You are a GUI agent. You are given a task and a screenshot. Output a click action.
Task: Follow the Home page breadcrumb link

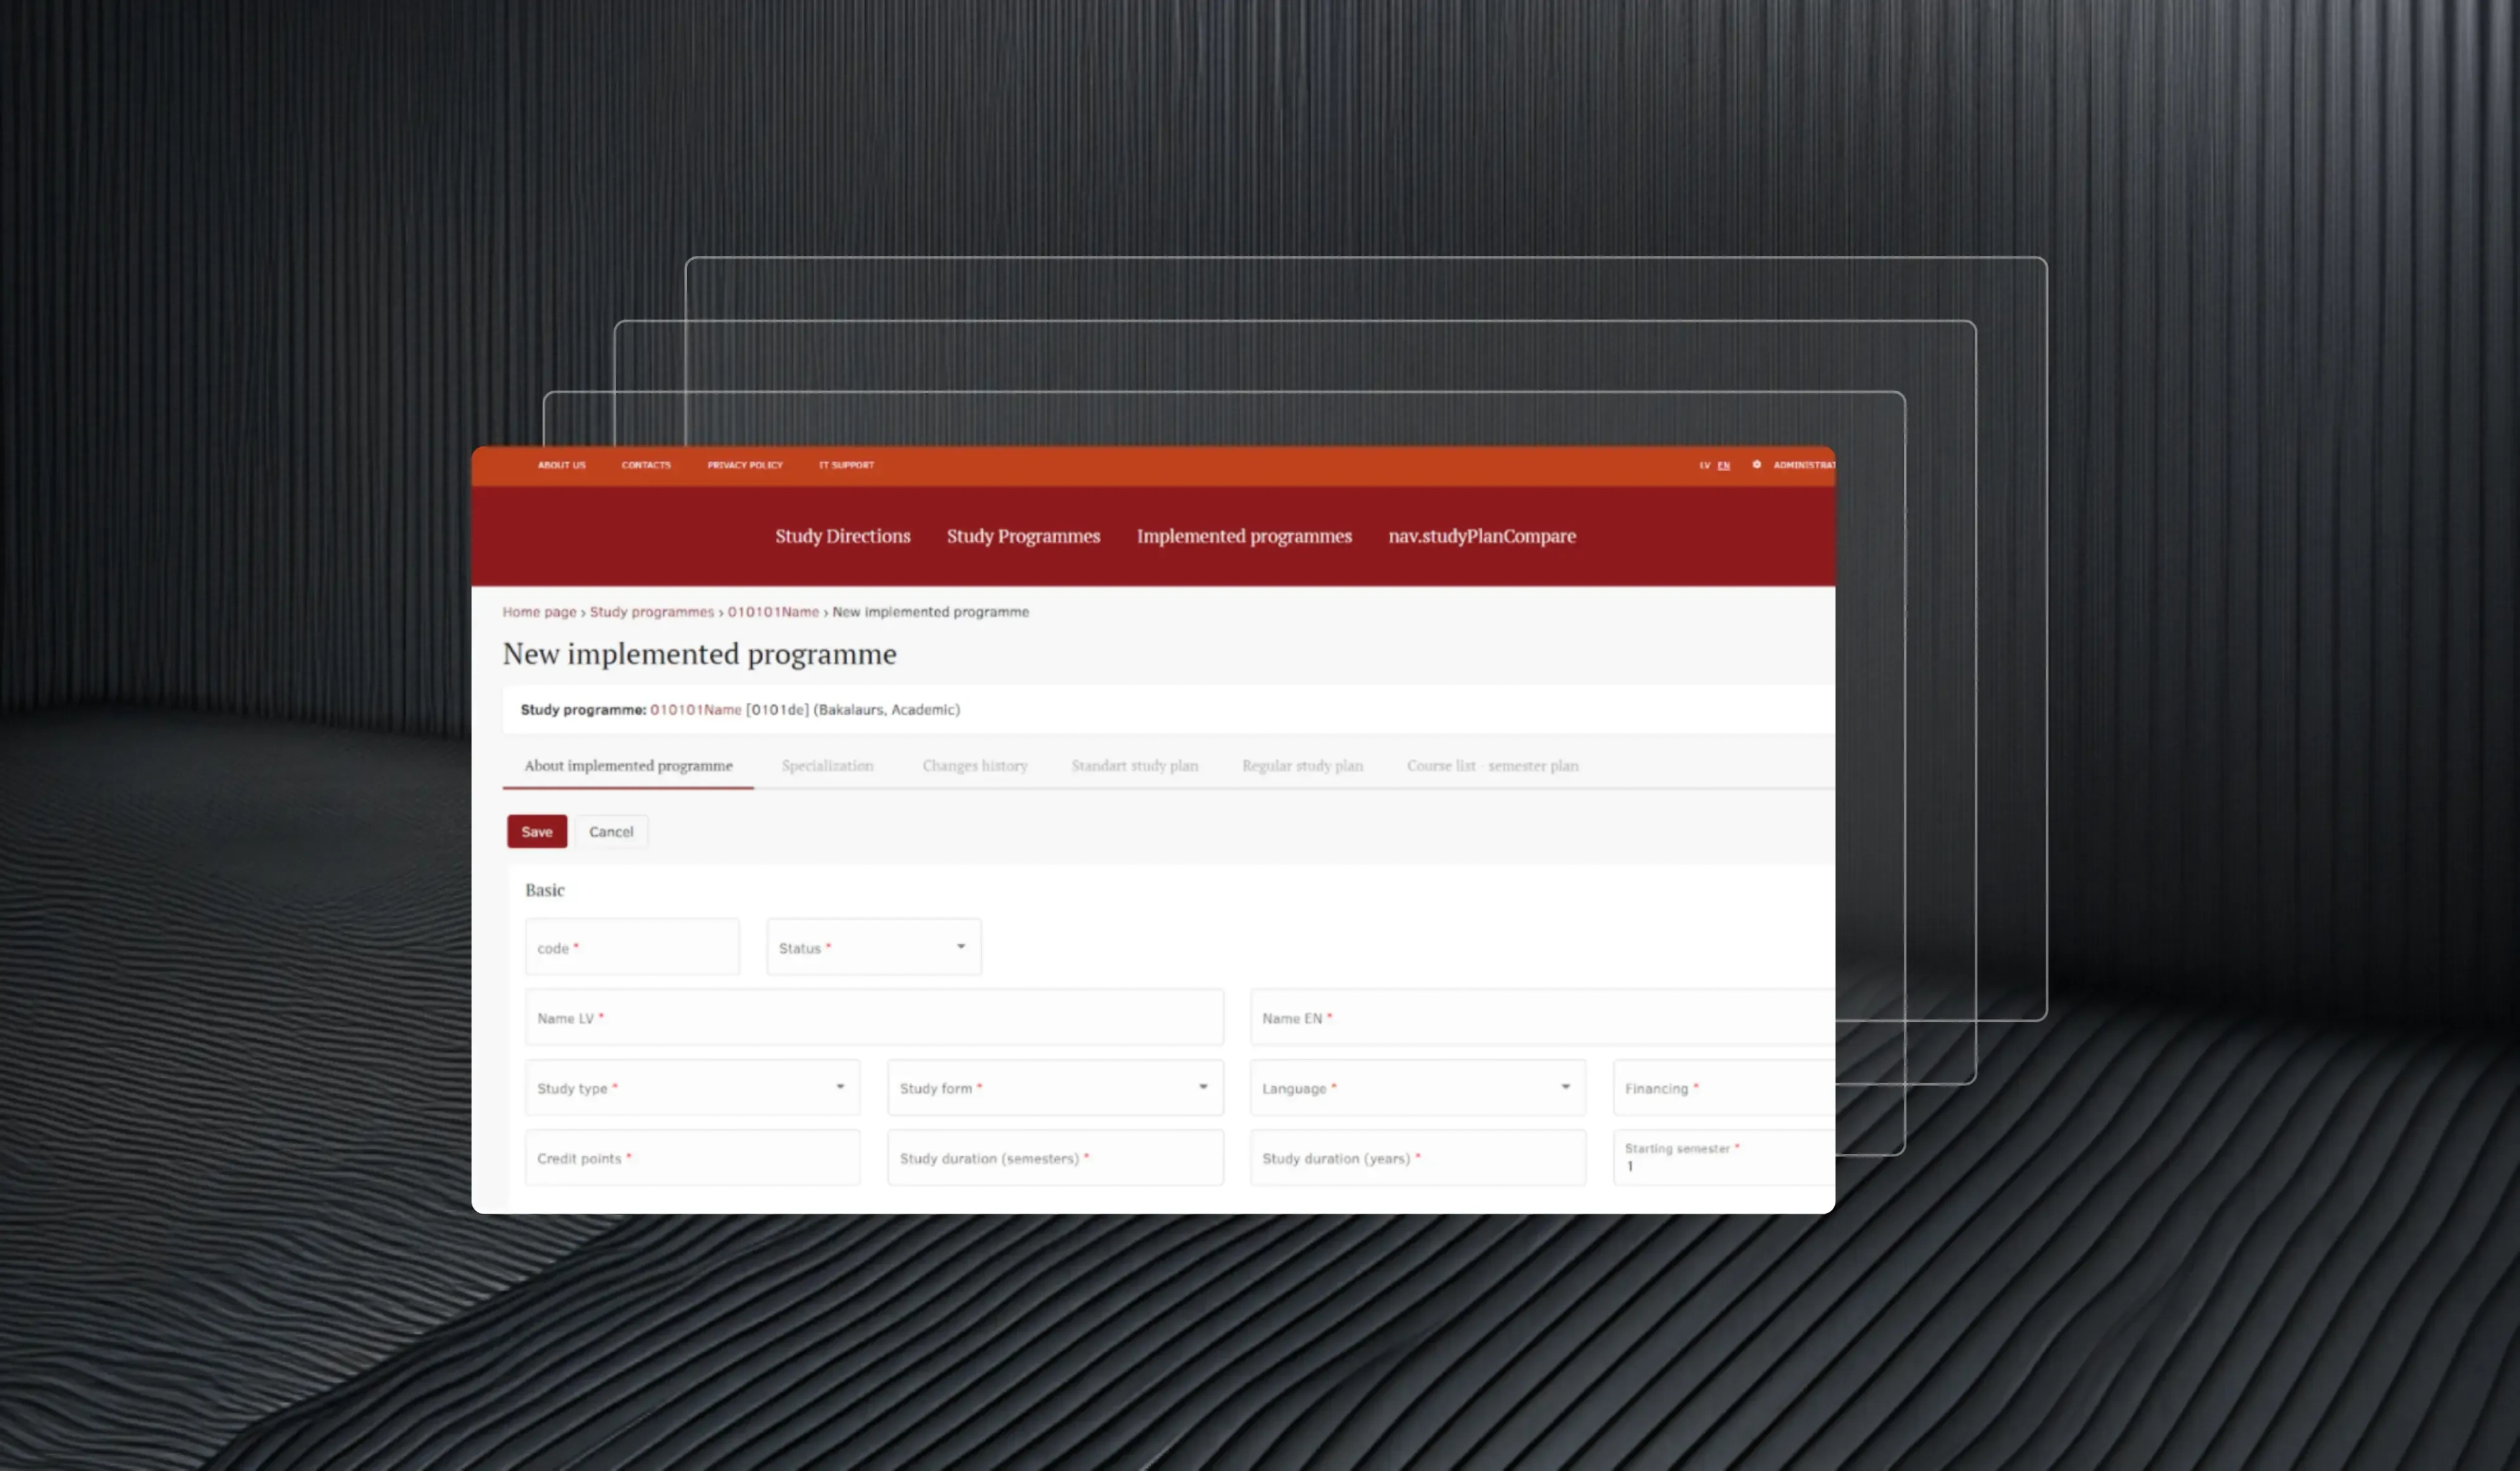[x=539, y=611]
